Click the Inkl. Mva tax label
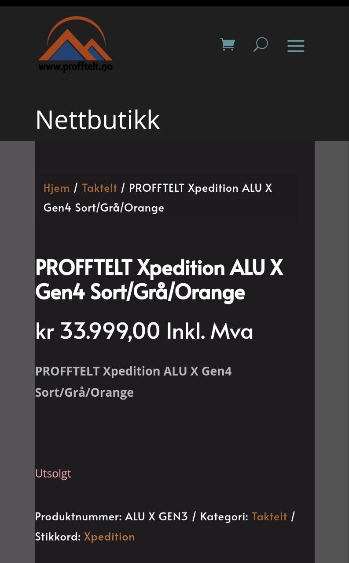Image resolution: width=349 pixels, height=563 pixels. click(x=209, y=331)
